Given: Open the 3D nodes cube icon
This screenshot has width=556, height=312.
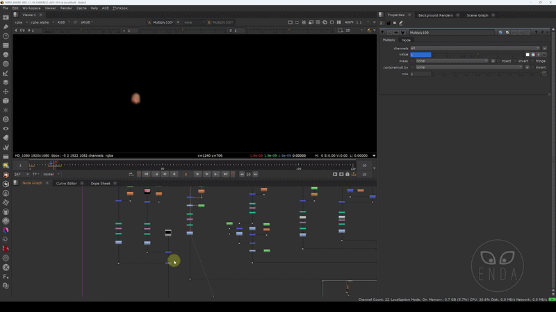Looking at the screenshot, I should pyautogui.click(x=6, y=101).
